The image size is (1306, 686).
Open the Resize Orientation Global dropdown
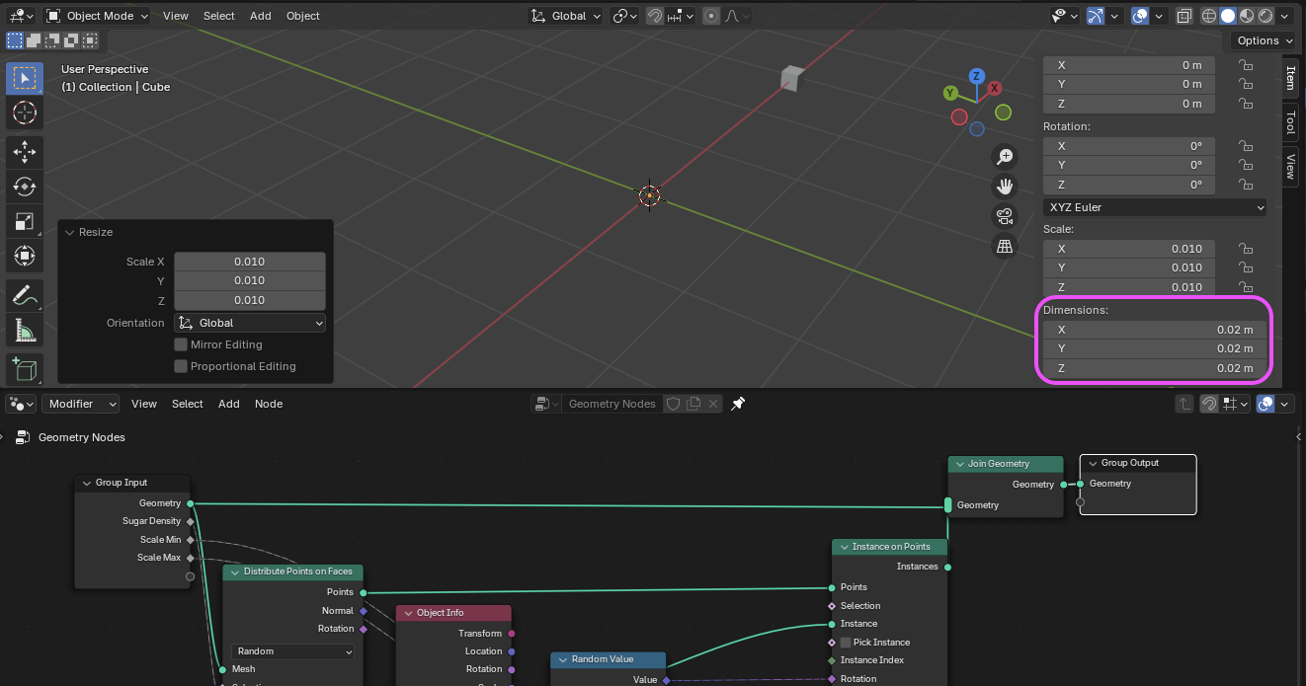[x=250, y=323]
